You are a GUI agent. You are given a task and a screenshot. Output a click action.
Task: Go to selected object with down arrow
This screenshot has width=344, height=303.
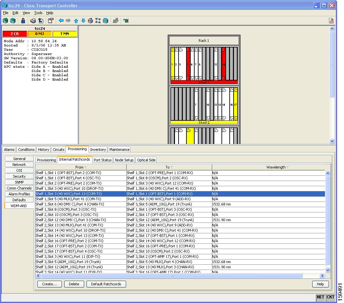click(x=83, y=21)
